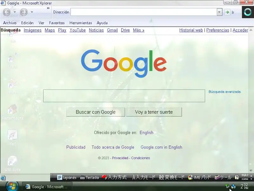This screenshot has width=254, height=191.
Task: Go to Imágenes link
Action: click(33, 30)
